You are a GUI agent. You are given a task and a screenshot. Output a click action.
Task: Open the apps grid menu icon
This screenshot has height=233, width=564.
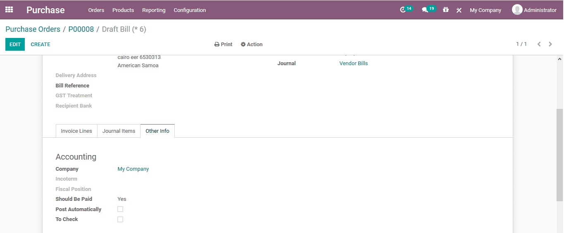9,9
